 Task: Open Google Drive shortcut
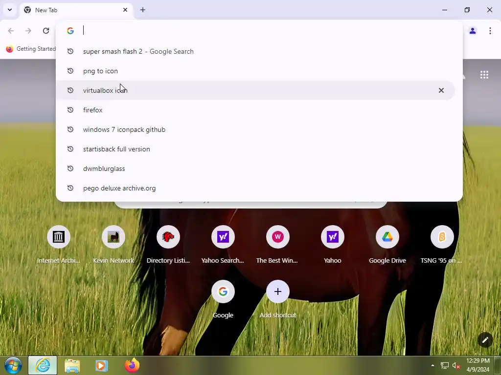387,245
